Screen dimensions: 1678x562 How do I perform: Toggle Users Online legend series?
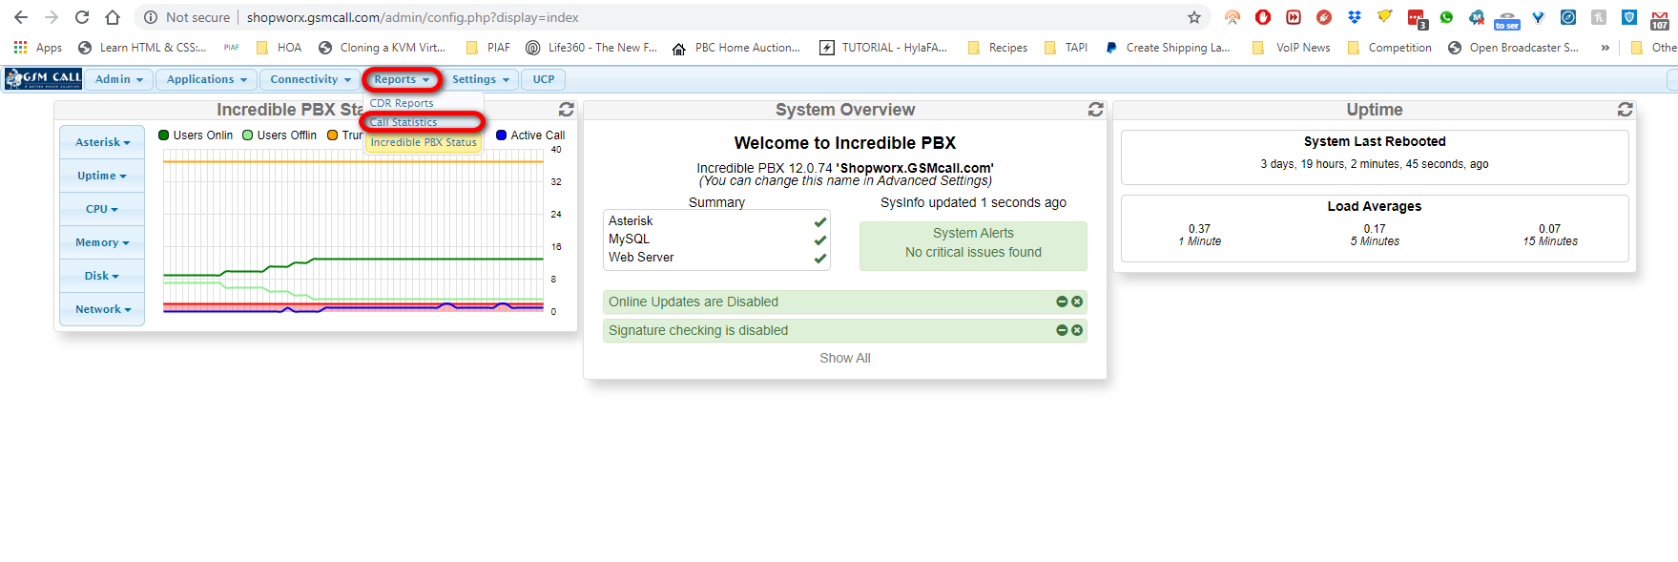tap(196, 135)
